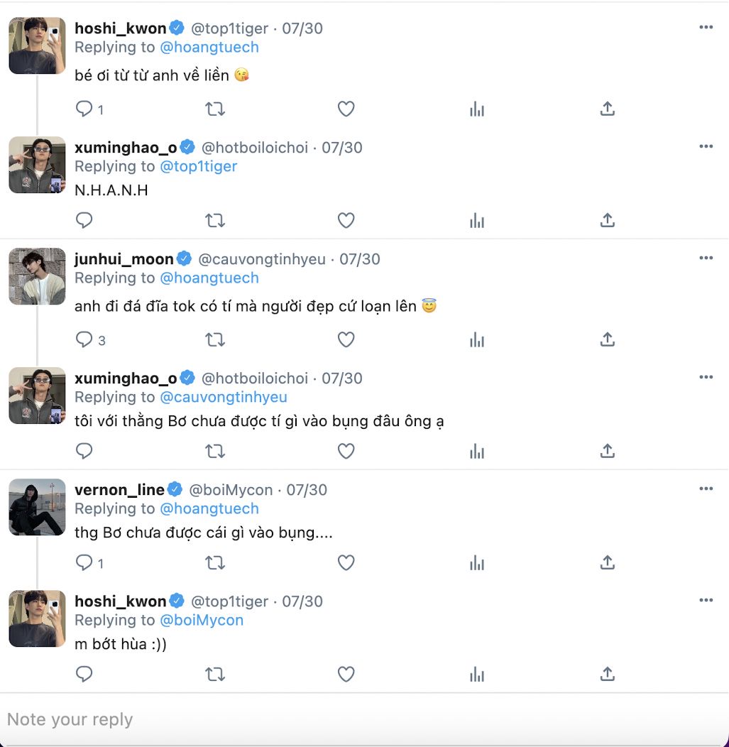Retweet junhui_moon's reply about đá đĩa tok

(215, 340)
